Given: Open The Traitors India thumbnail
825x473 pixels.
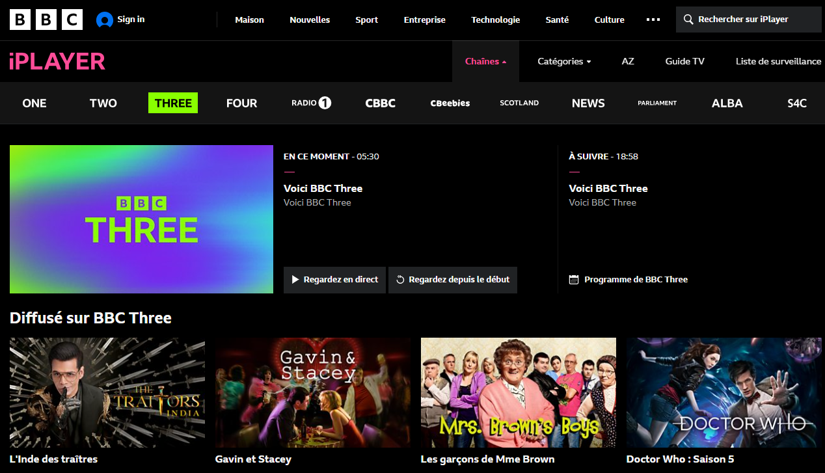Looking at the screenshot, I should 107,392.
